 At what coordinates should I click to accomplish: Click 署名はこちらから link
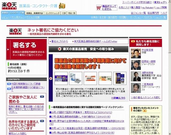coord(60,42)
